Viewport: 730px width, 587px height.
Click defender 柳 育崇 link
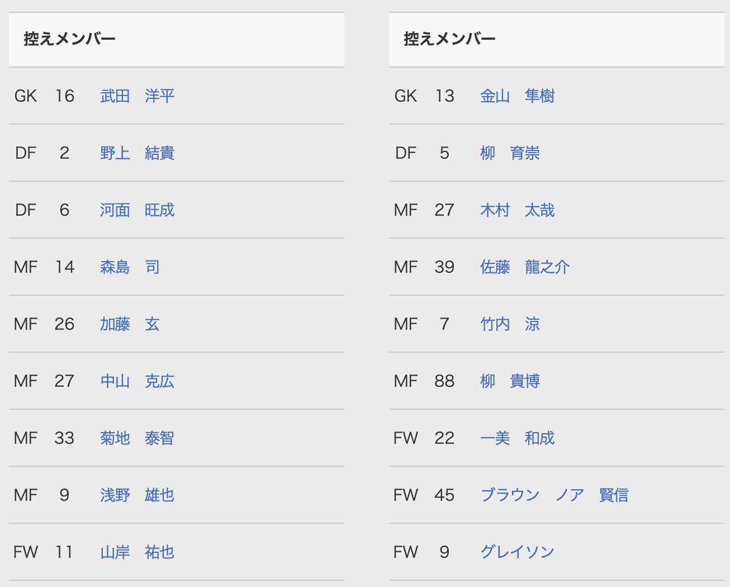[510, 153]
